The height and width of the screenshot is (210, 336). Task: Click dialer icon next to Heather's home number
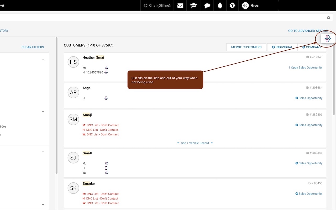tap(106, 72)
